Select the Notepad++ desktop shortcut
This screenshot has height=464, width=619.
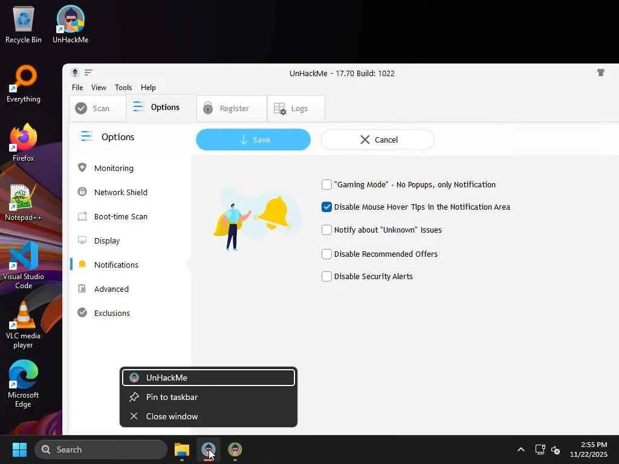pyautogui.click(x=24, y=202)
